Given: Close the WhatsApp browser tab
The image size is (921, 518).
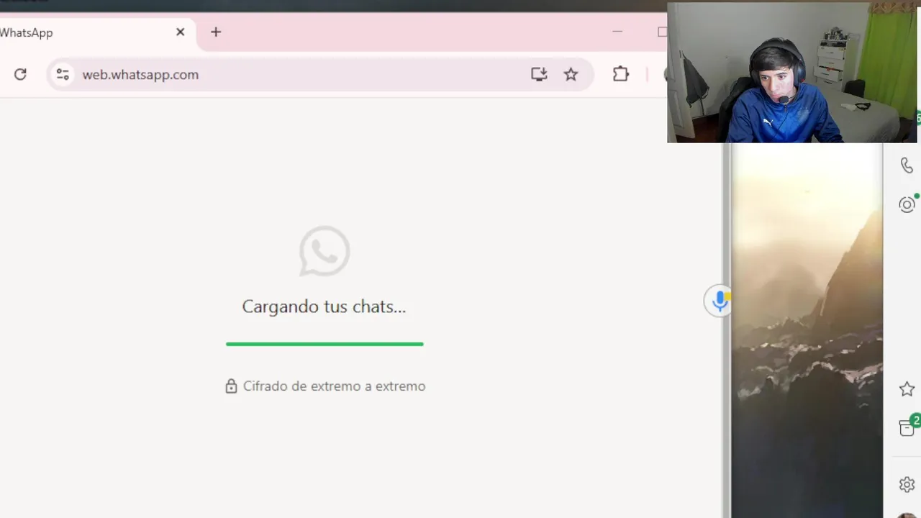Looking at the screenshot, I should (x=181, y=32).
